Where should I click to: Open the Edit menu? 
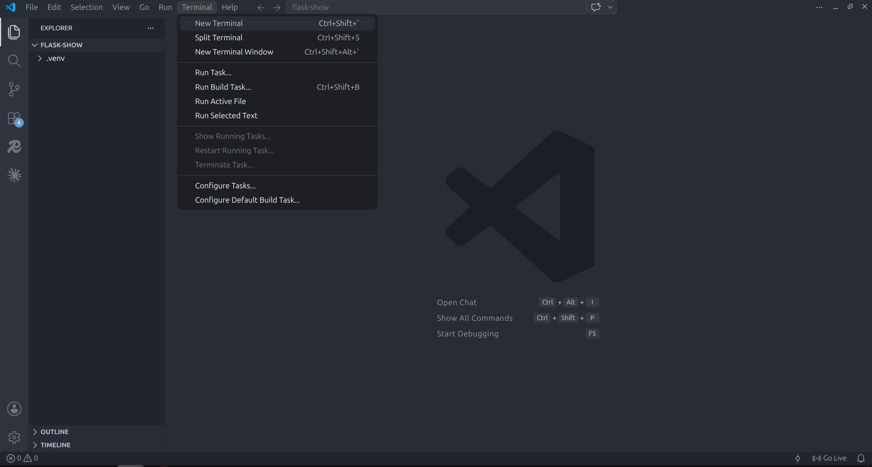click(x=54, y=7)
